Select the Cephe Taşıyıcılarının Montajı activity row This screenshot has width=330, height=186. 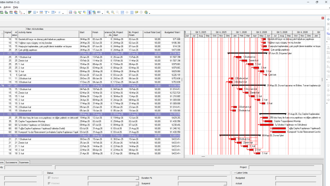pyautogui.click(x=90, y=121)
